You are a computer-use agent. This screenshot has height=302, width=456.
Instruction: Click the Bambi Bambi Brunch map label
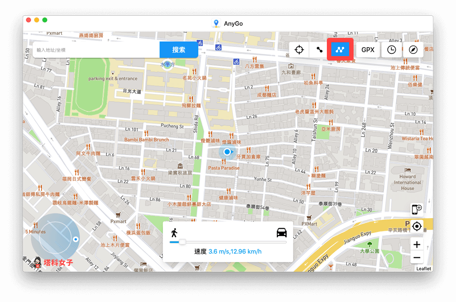tap(147, 139)
